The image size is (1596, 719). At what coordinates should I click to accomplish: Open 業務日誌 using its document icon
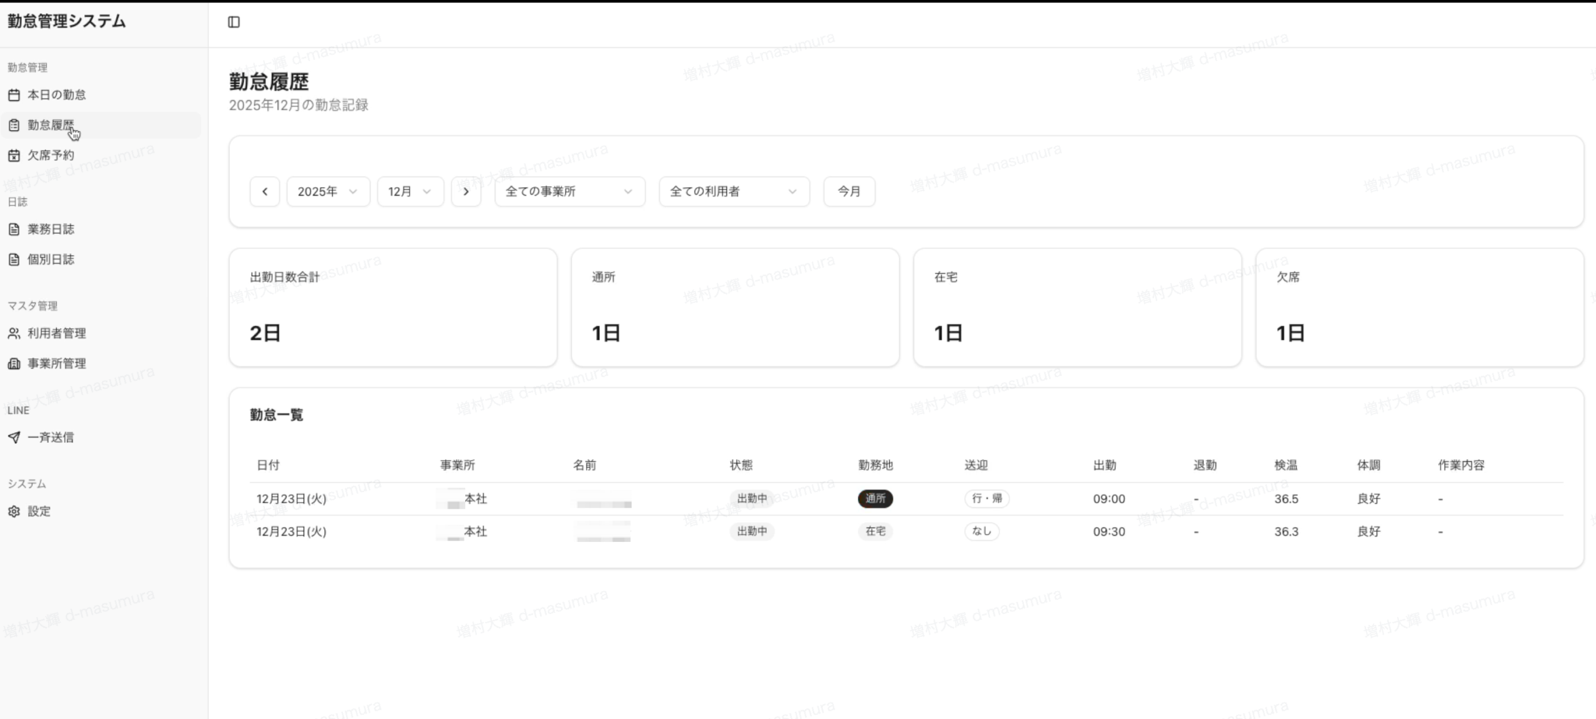click(x=14, y=229)
